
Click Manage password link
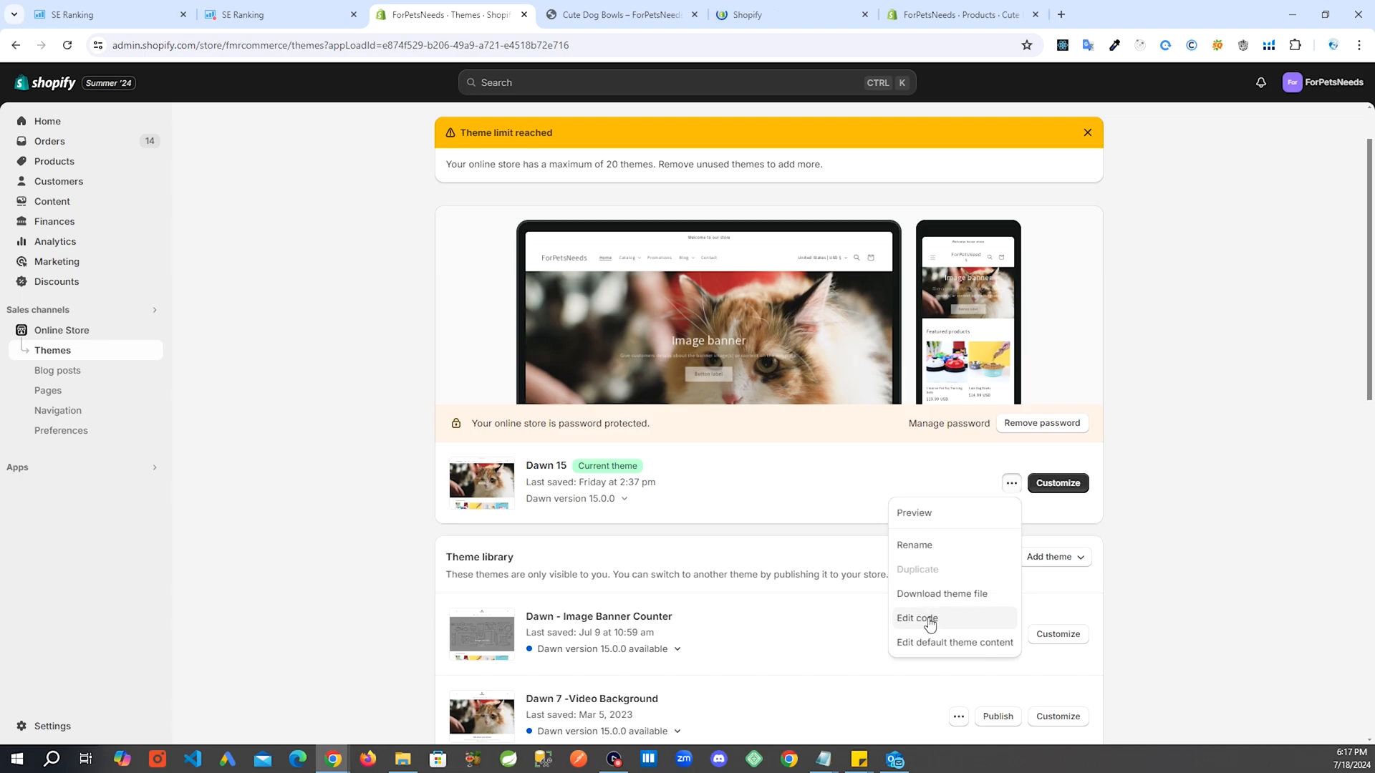point(949,424)
